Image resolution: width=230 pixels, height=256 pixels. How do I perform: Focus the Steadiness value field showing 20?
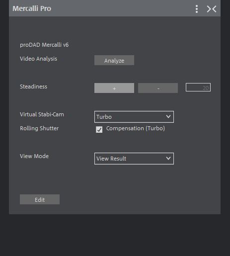(198, 87)
